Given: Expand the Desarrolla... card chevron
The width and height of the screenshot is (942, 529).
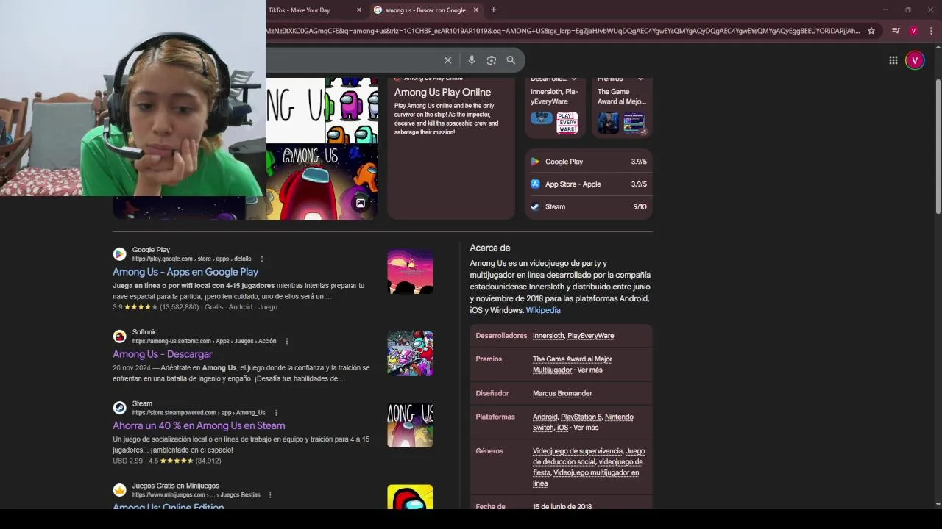Looking at the screenshot, I should click(x=574, y=79).
